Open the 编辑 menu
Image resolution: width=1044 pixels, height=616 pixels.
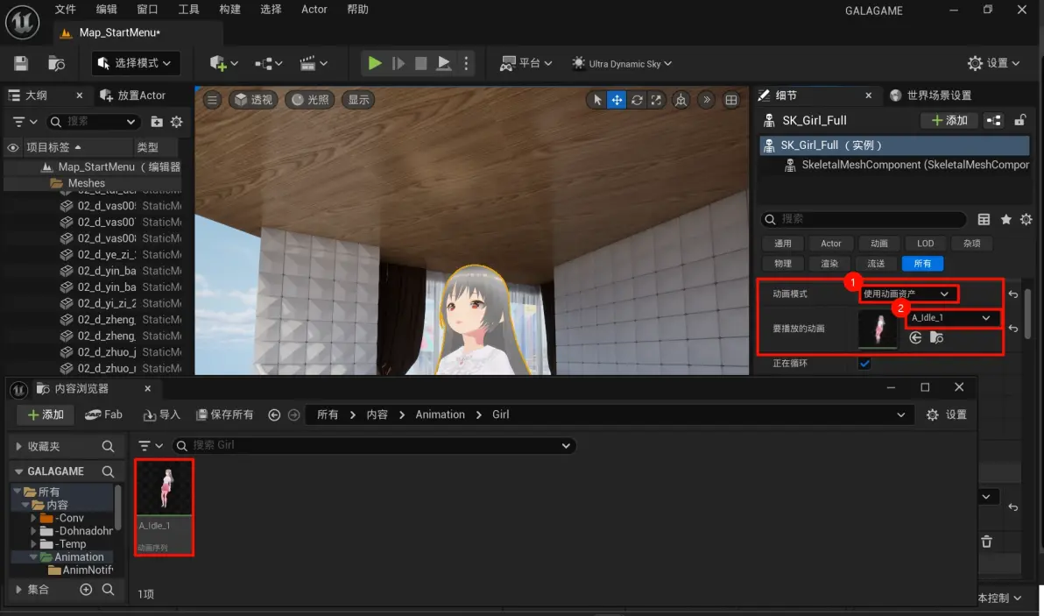[107, 10]
